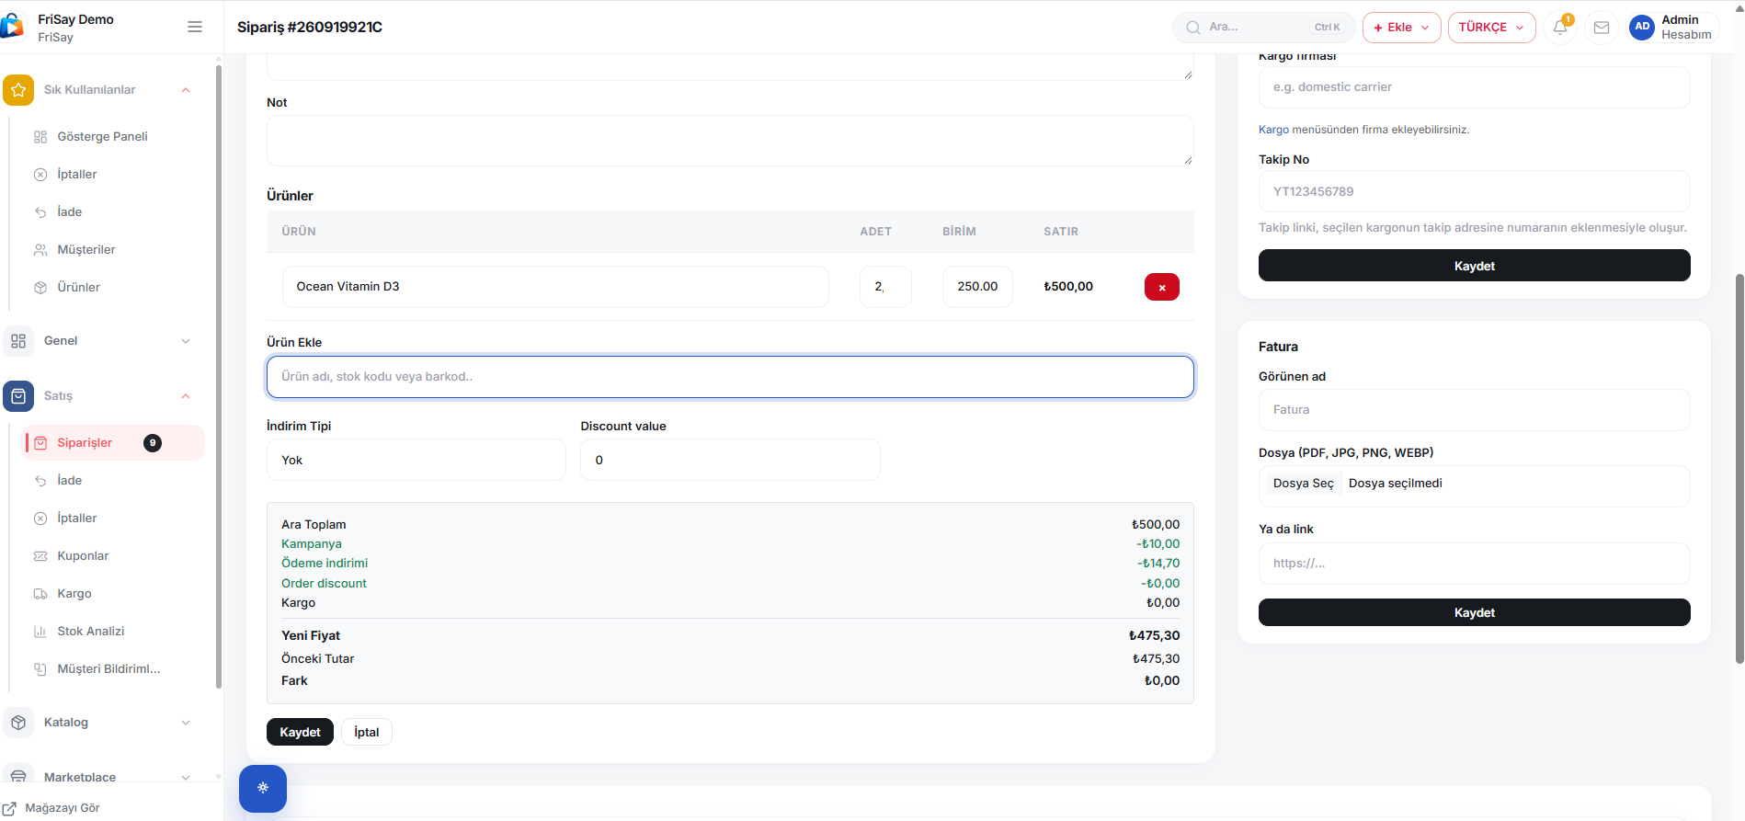The height and width of the screenshot is (821, 1745).
Task: Collapse the Satış section chevron
Action: (x=186, y=396)
